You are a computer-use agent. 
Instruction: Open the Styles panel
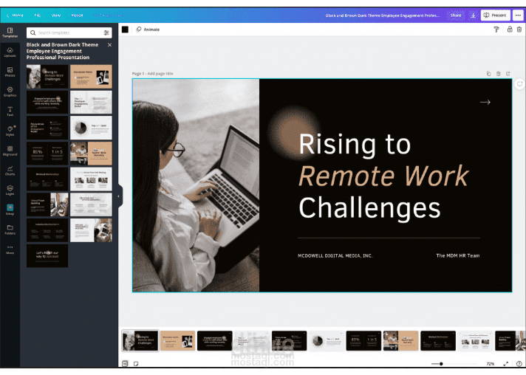click(x=10, y=131)
